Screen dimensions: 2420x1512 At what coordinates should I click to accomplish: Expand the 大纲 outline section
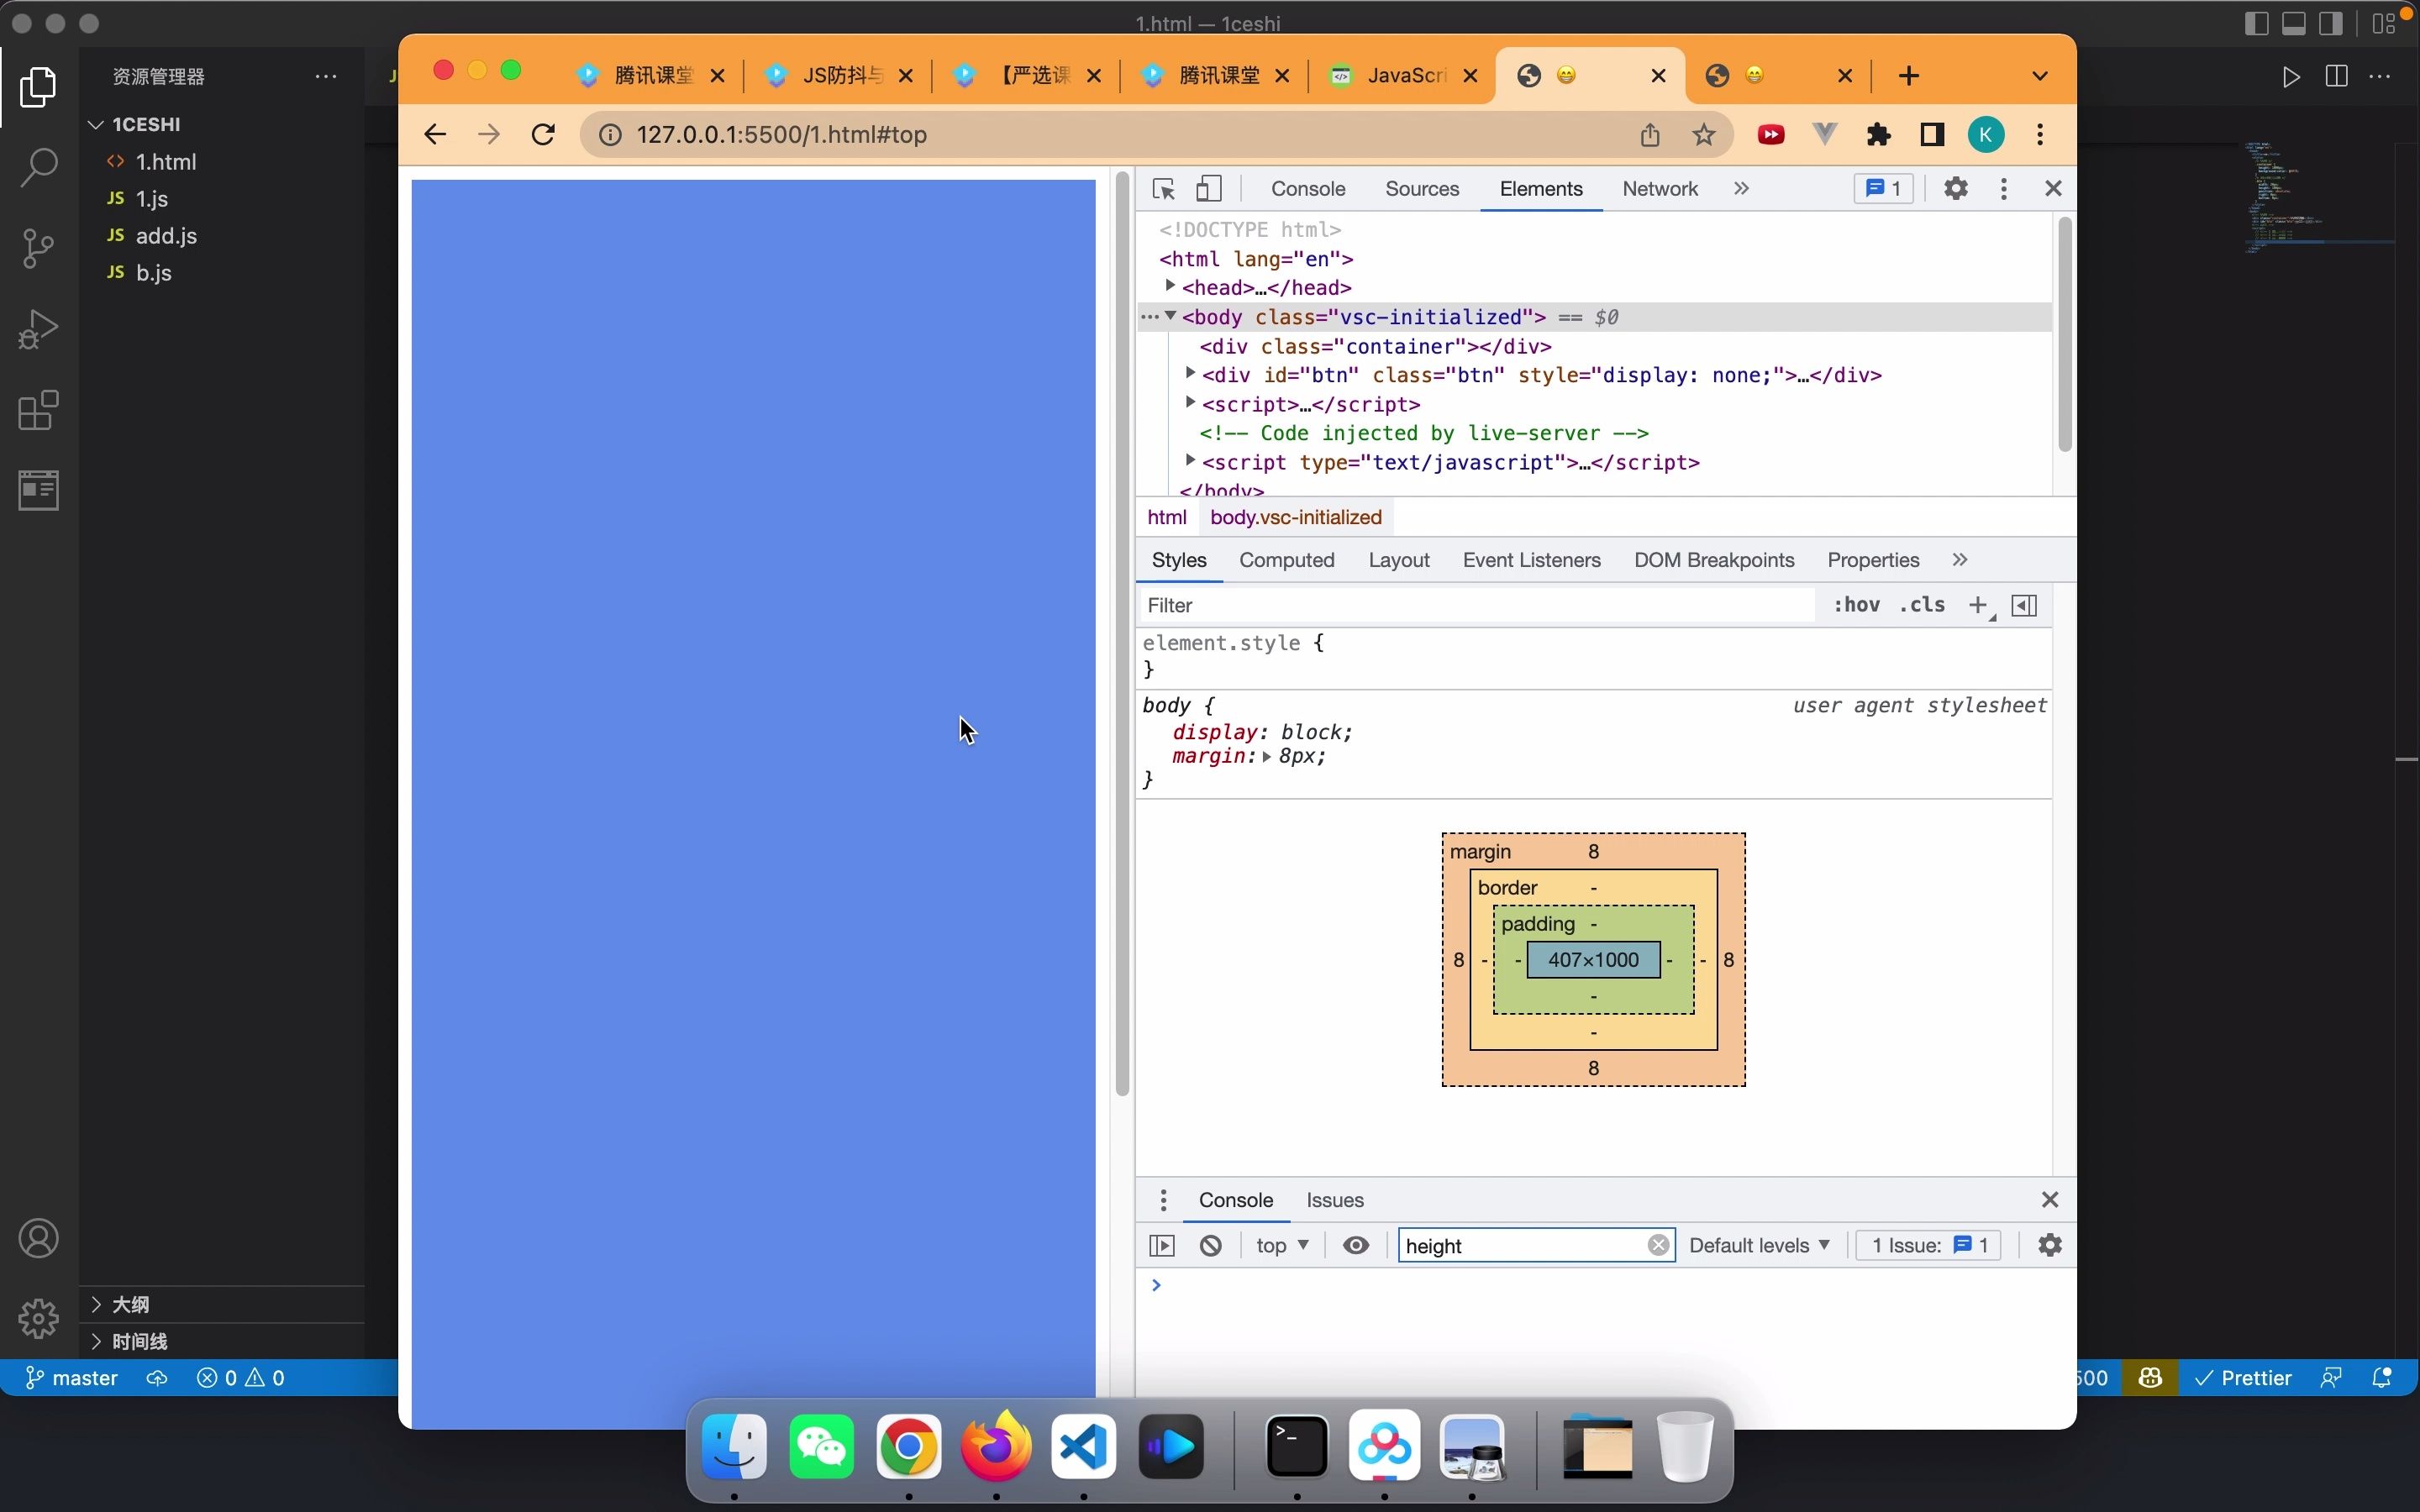click(x=130, y=1304)
